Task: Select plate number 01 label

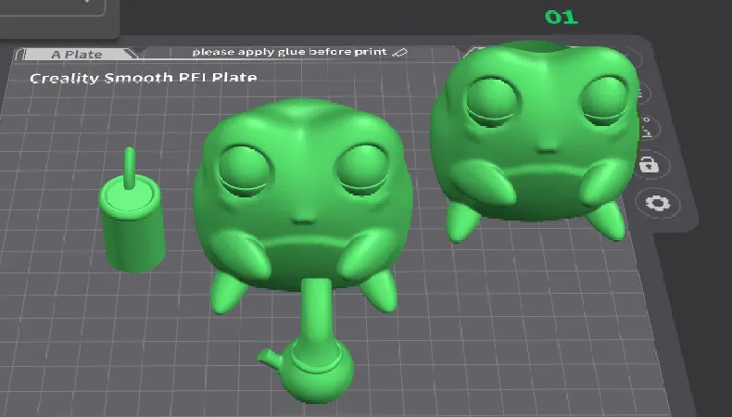Action: pyautogui.click(x=561, y=17)
